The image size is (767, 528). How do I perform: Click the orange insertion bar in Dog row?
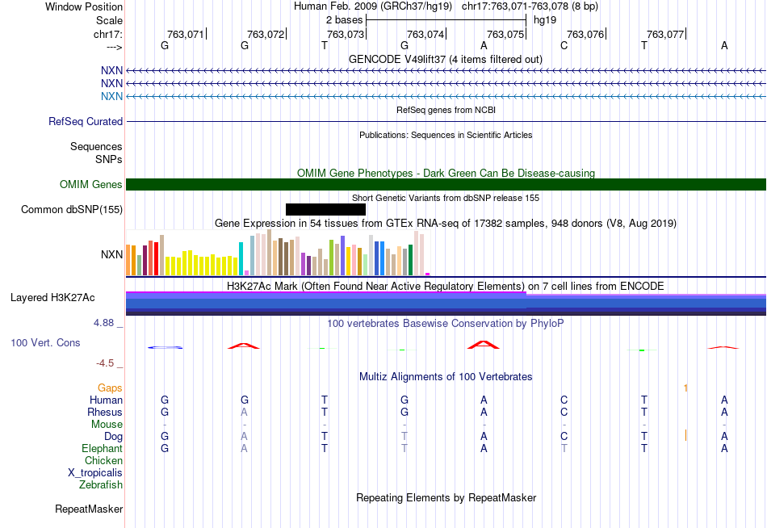685,435
